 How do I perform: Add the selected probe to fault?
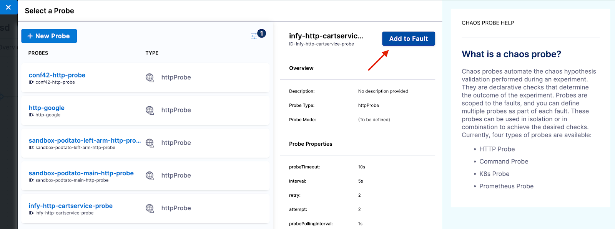[408, 39]
